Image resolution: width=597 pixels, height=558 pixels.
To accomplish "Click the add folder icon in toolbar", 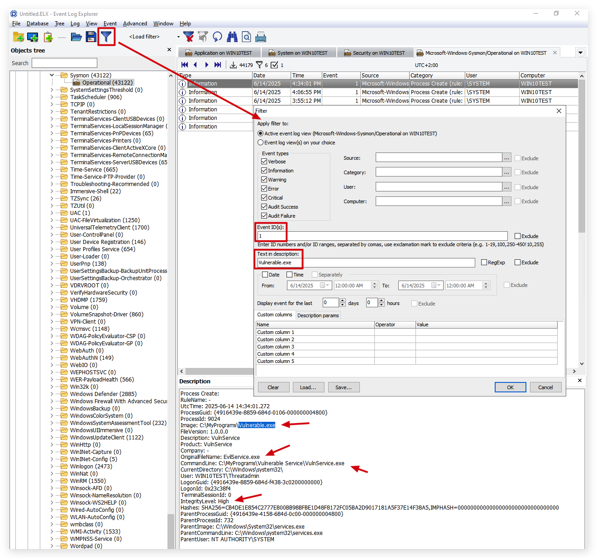I will [x=19, y=37].
